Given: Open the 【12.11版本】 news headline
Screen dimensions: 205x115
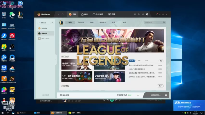Looking at the screenshot, I should pyautogui.click(x=141, y=65).
